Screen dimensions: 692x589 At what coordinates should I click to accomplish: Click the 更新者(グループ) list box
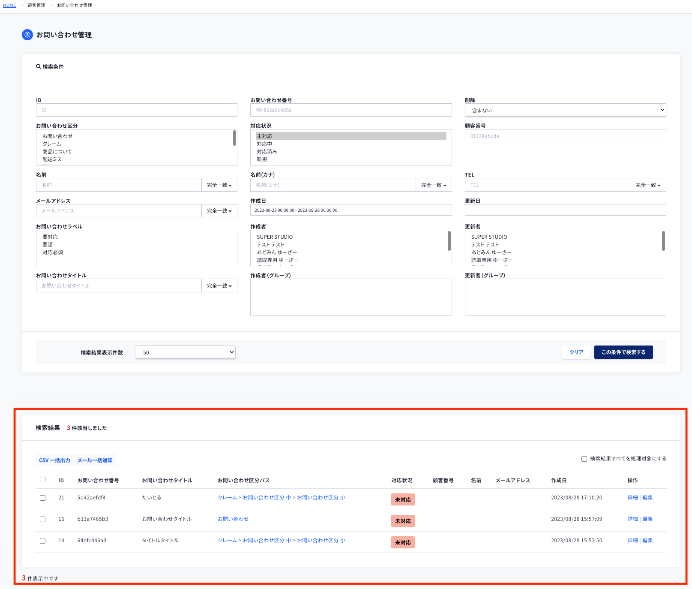(566, 297)
